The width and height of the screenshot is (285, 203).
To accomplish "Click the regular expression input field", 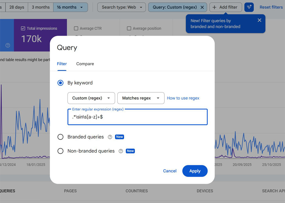I will 137,117.
